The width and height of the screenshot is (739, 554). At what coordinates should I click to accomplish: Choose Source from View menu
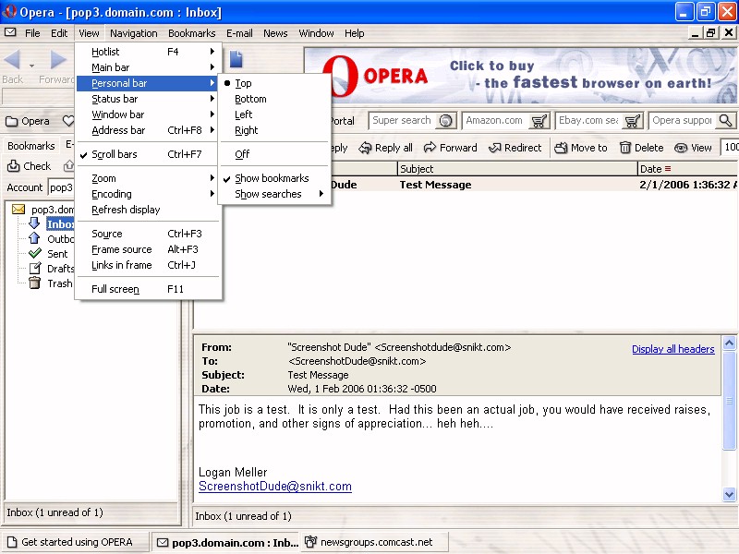148,234
